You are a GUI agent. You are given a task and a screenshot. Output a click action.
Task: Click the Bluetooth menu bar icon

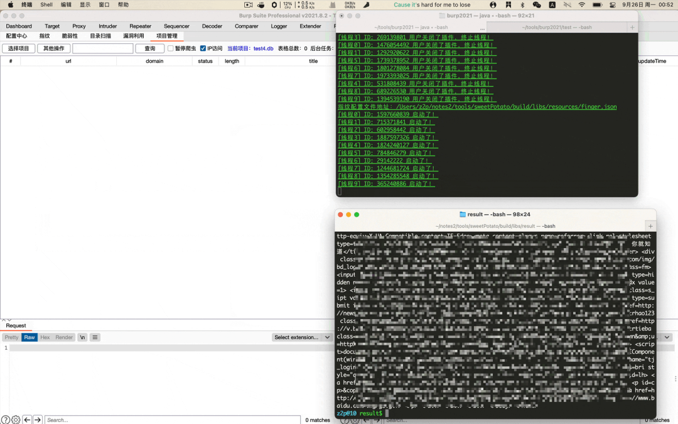[522, 5]
